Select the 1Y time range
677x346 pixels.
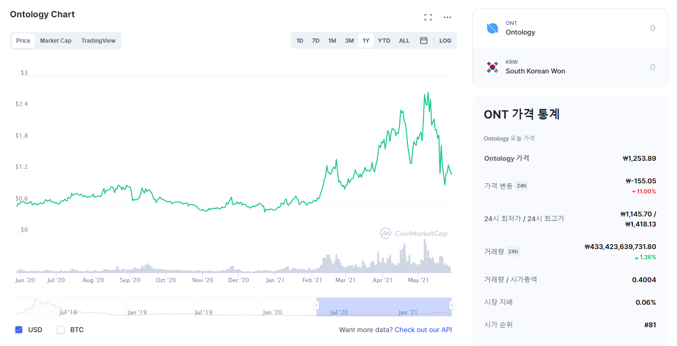366,41
